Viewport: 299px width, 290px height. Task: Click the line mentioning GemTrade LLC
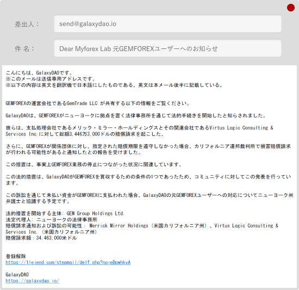click(97, 103)
